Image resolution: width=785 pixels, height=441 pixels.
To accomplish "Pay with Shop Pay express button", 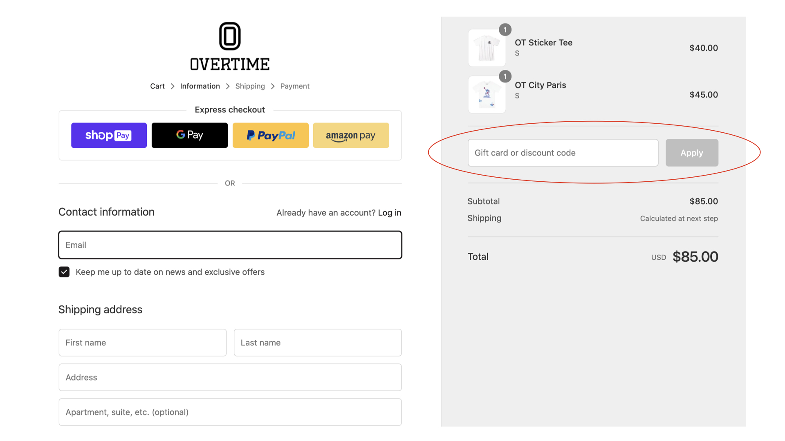I will [109, 135].
